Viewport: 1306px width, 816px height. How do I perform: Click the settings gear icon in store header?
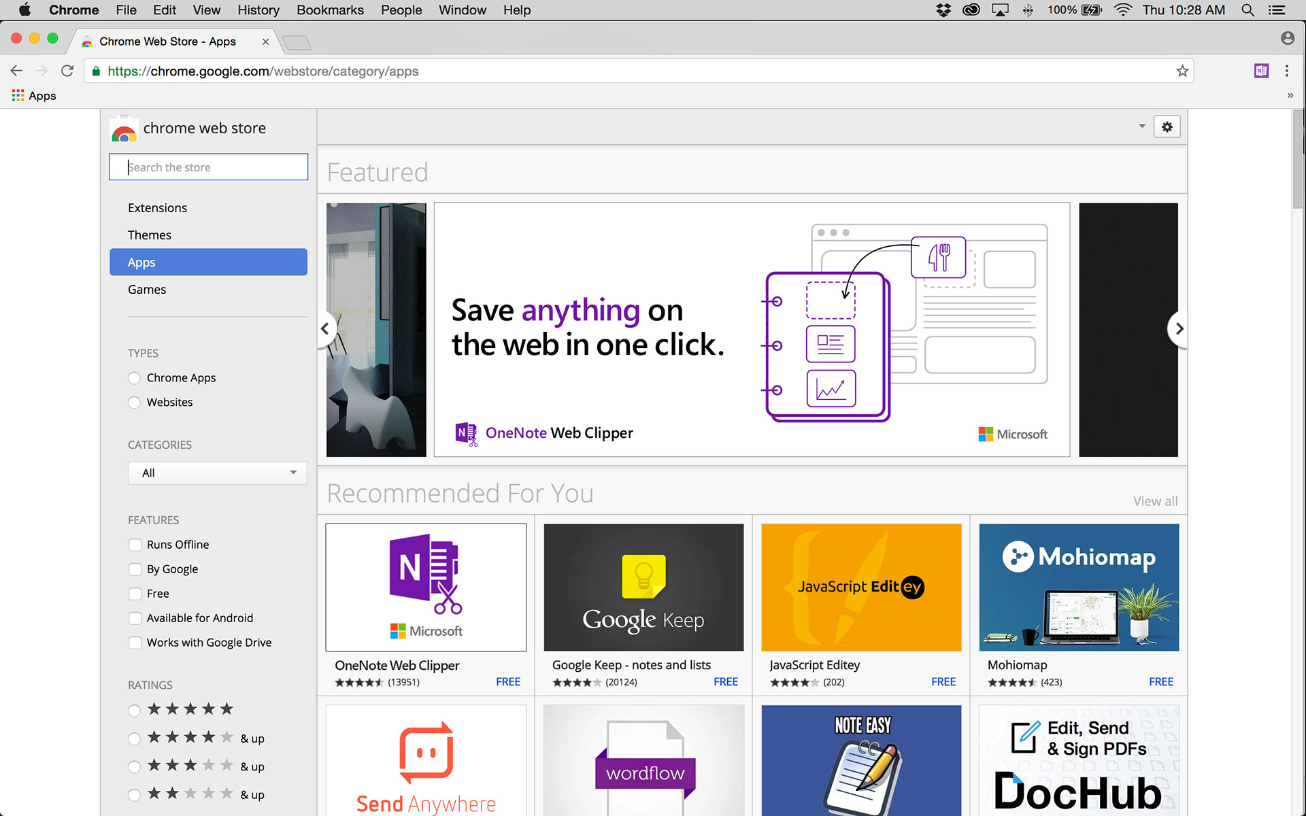[1167, 127]
